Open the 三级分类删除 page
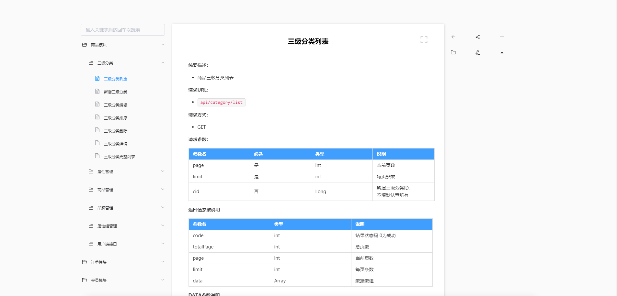This screenshot has width=617, height=296. point(116,131)
